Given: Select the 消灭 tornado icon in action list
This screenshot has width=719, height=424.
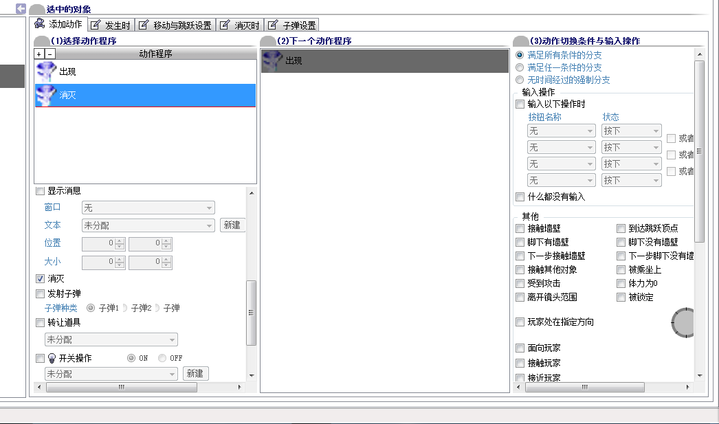Looking at the screenshot, I should [x=46, y=95].
